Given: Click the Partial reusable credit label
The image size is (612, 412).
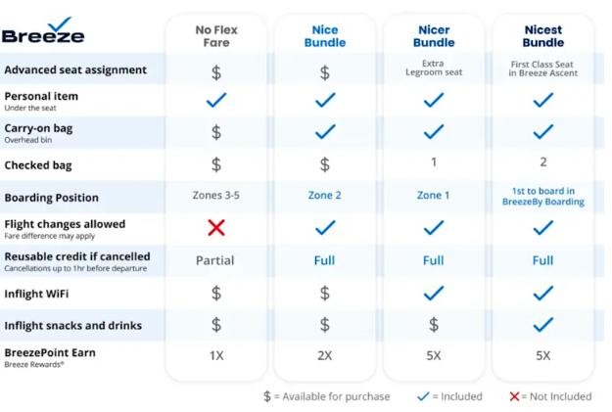Looking at the screenshot, I should pos(215,260).
